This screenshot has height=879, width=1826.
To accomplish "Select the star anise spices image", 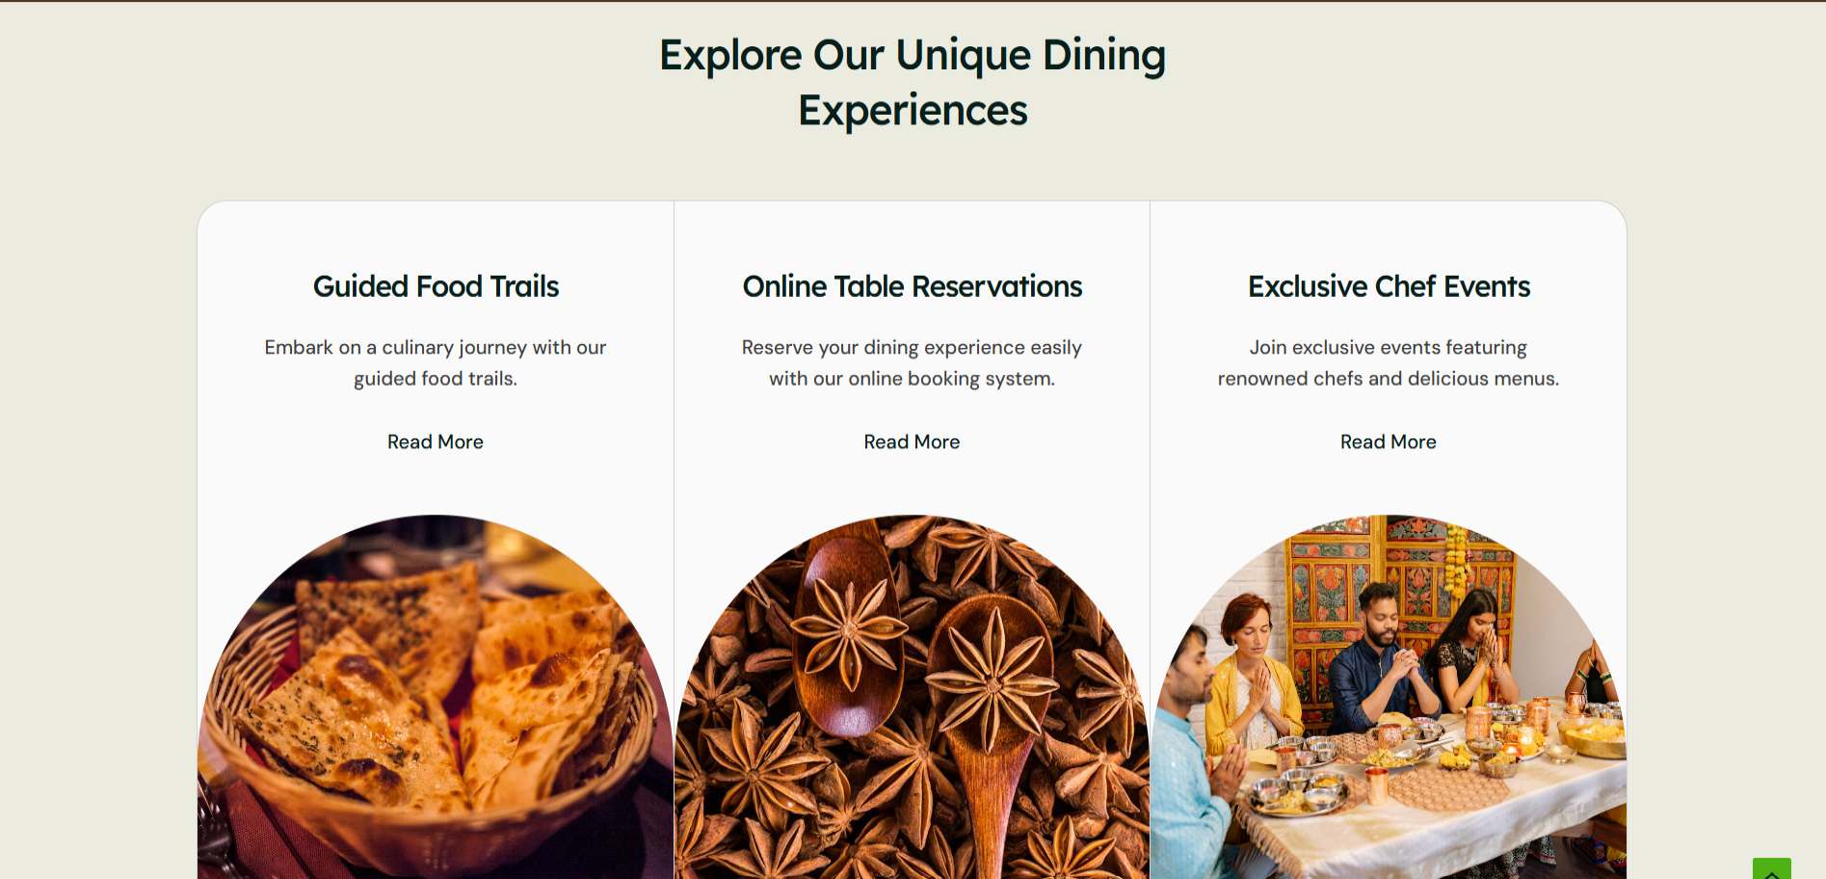I will pos(912,697).
